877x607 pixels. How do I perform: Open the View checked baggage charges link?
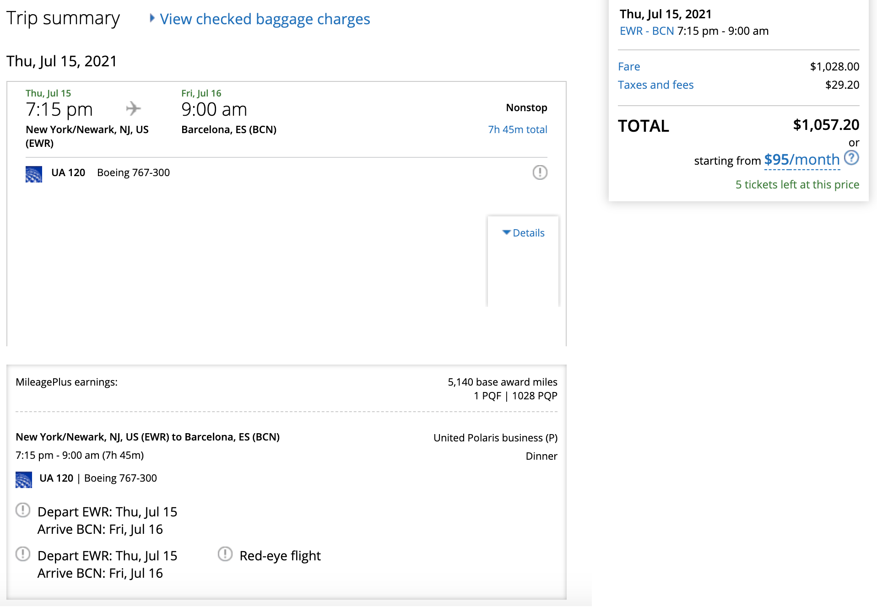[265, 19]
